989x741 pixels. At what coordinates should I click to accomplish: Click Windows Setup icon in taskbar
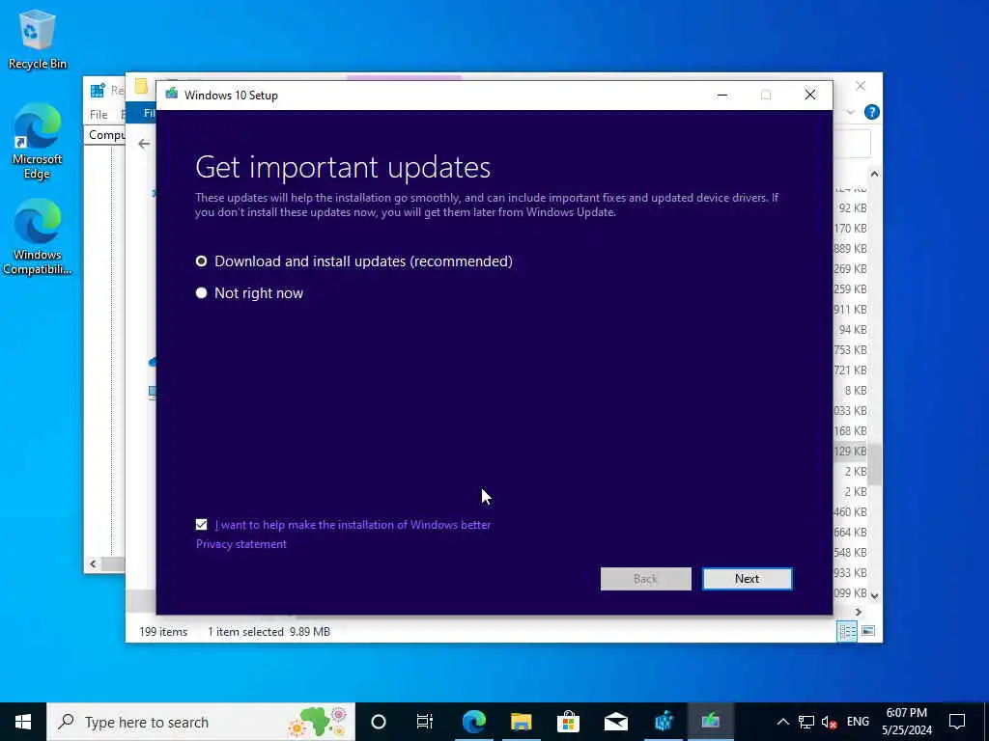click(710, 722)
